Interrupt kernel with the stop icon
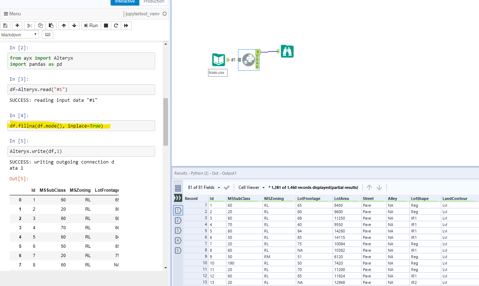The height and width of the screenshot is (286, 479). pyautogui.click(x=106, y=26)
